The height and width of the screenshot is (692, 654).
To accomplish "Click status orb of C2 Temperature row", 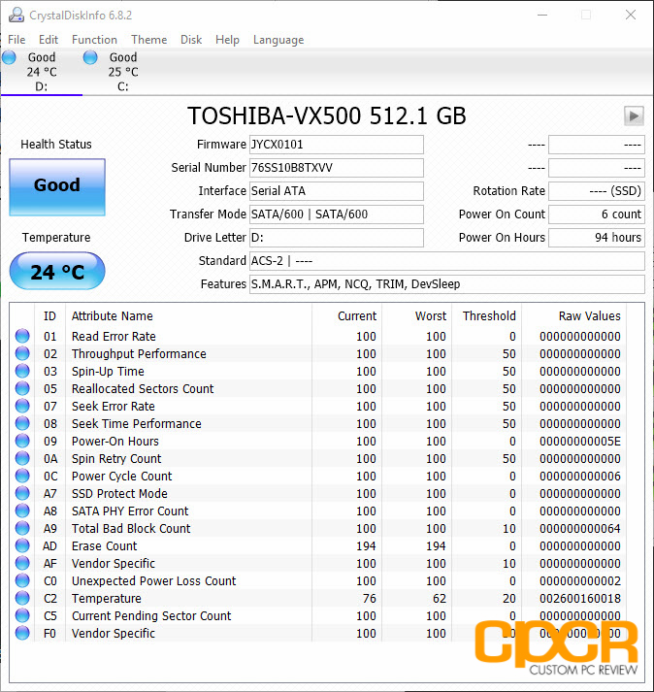I will [x=22, y=598].
